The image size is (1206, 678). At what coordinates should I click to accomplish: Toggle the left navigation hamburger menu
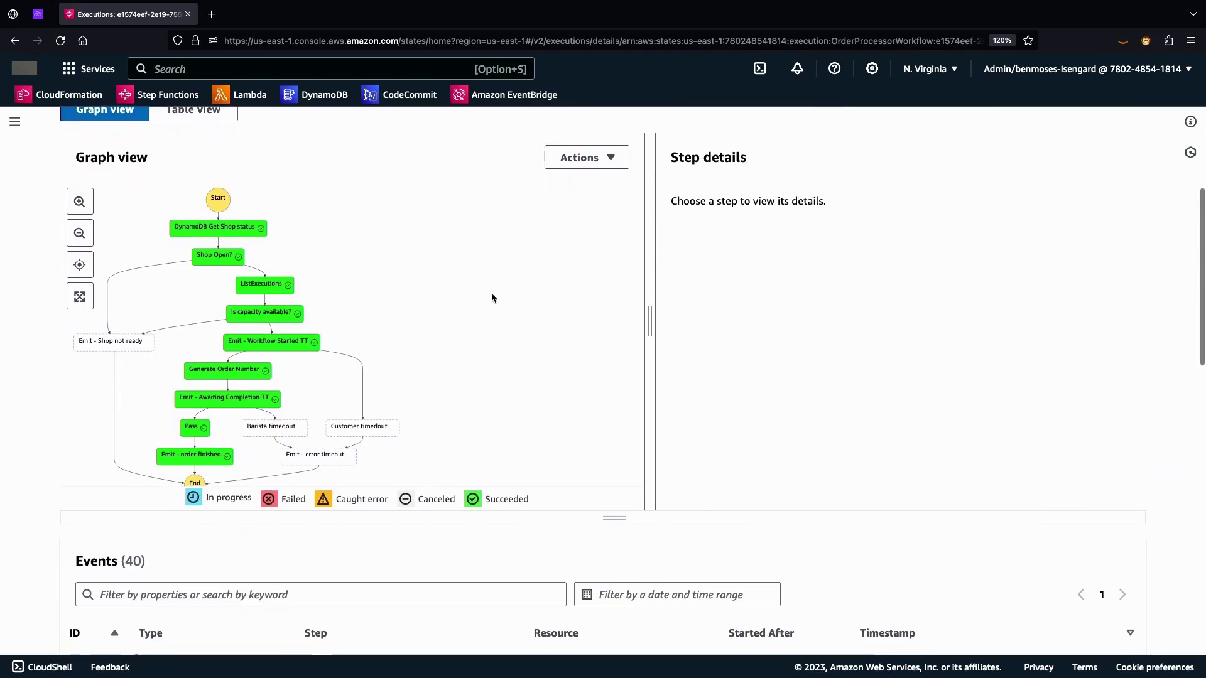[x=15, y=122]
